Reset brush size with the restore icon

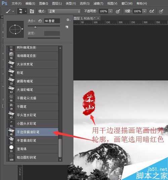40,21
